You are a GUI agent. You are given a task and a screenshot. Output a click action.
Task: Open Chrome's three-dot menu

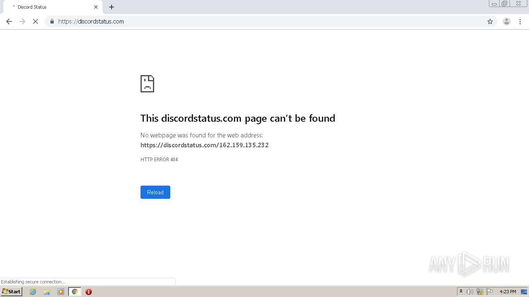(x=520, y=21)
